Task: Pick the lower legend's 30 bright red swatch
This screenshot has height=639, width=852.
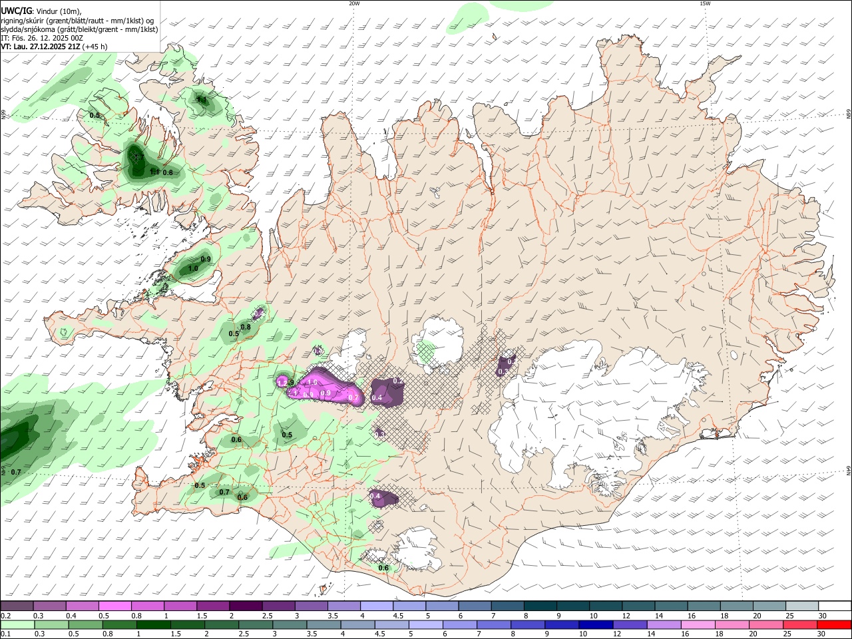Action: click(833, 625)
